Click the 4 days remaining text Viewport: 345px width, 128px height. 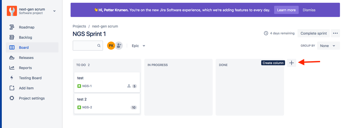[282, 33]
